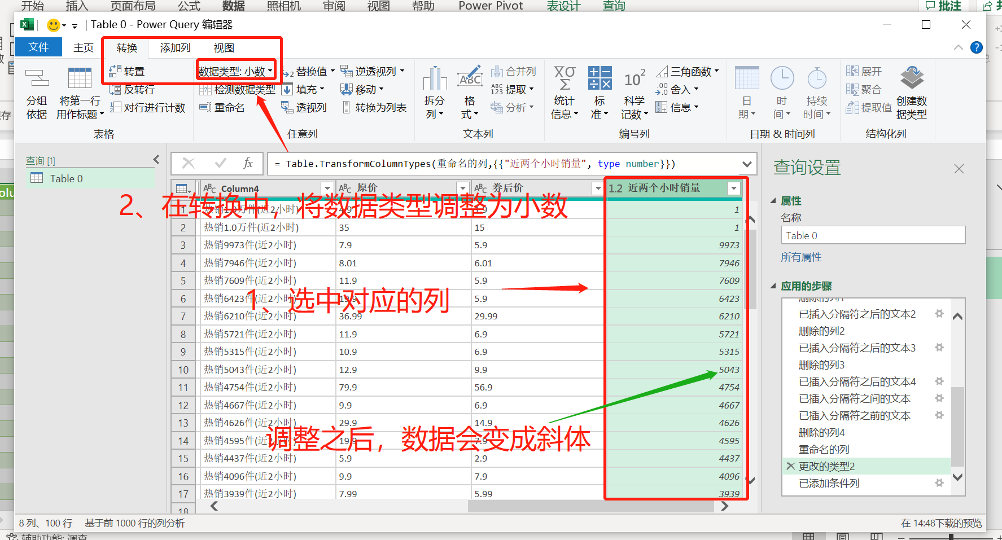Click the Time (时间) clock icon
1002x540 pixels.
pos(782,78)
